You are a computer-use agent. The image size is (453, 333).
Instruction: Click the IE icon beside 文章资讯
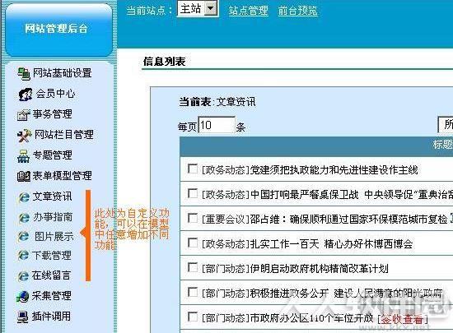(x=24, y=197)
